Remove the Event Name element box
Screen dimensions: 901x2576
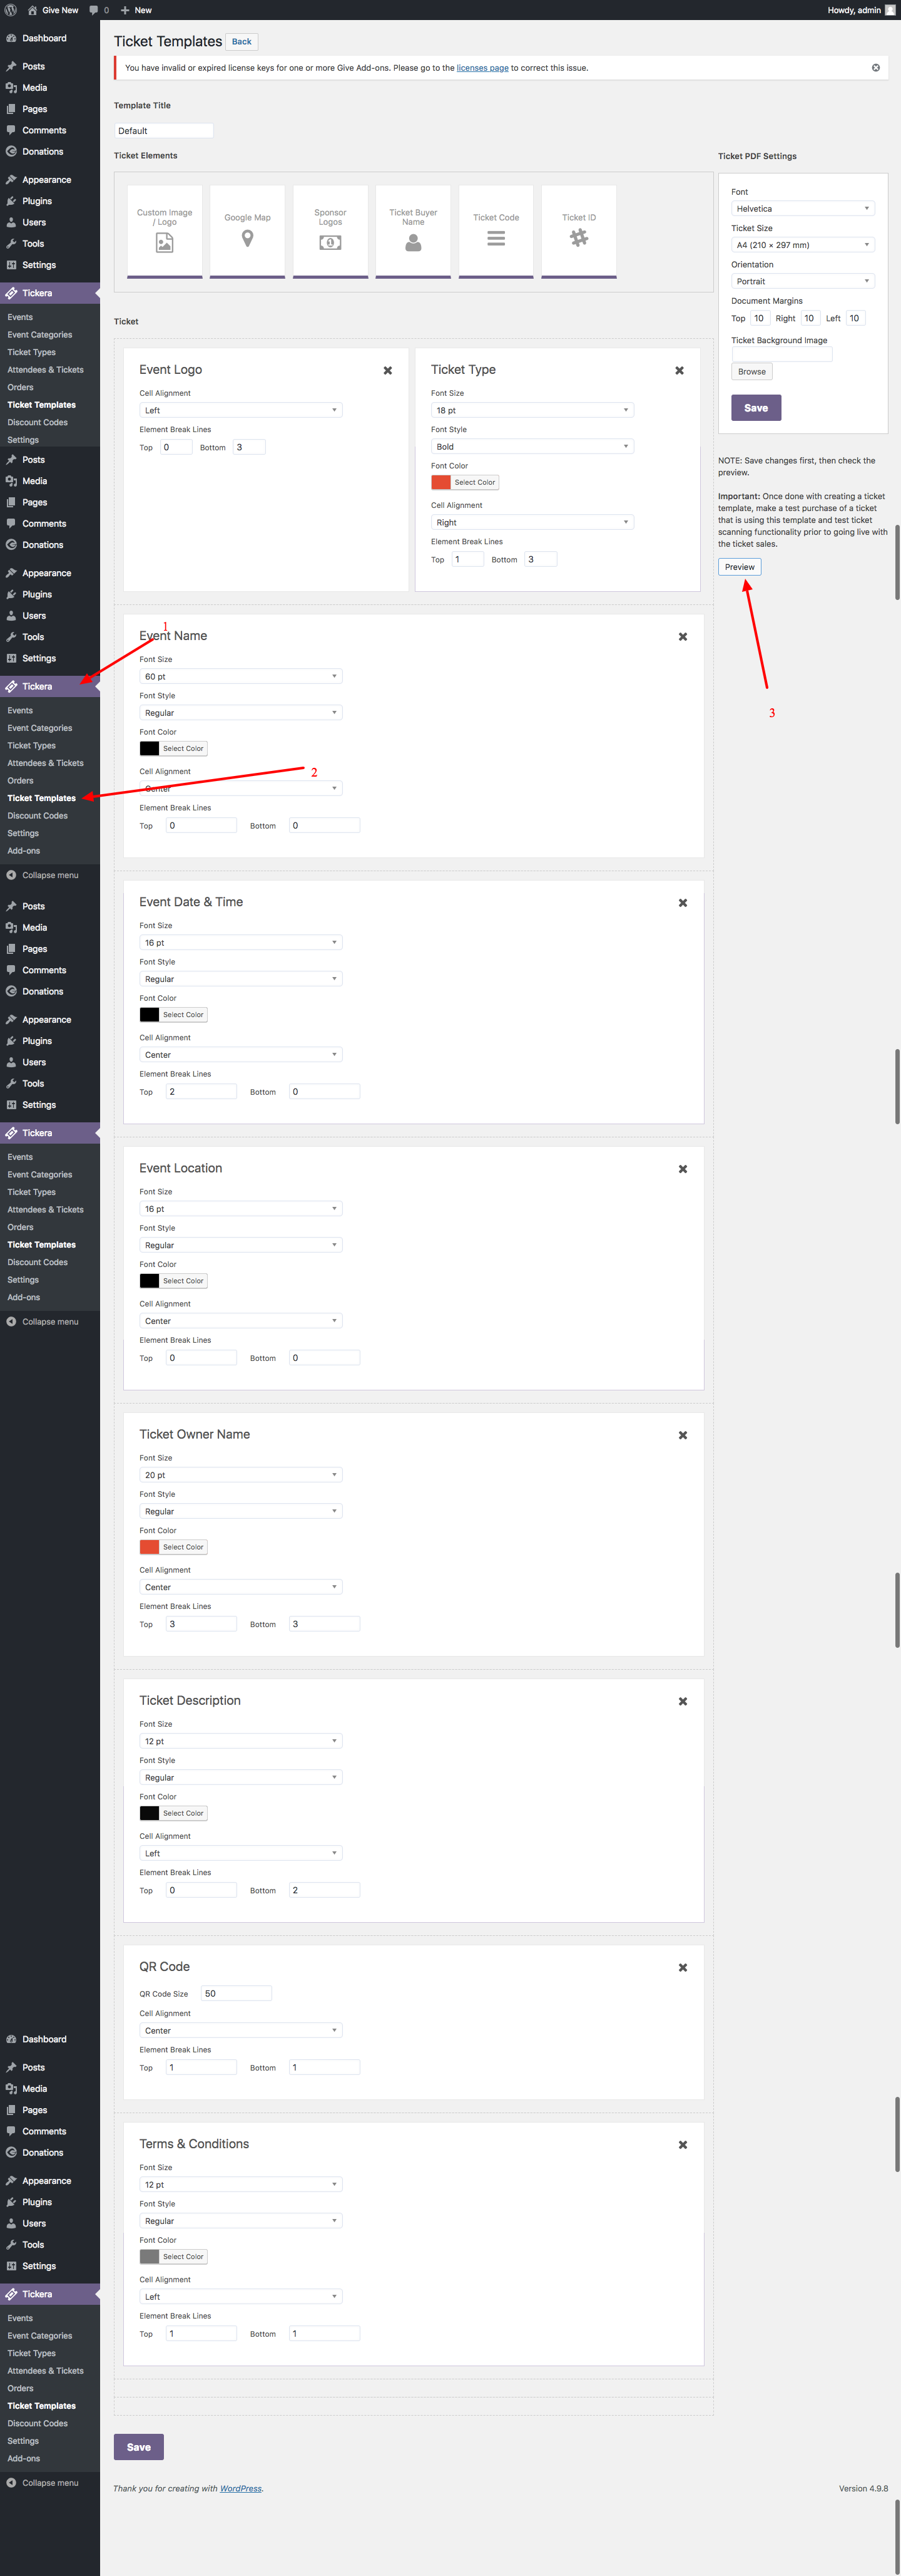tap(683, 636)
